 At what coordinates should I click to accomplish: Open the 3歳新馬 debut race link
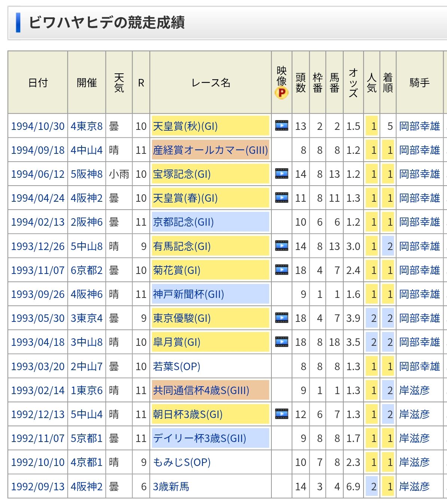(171, 486)
